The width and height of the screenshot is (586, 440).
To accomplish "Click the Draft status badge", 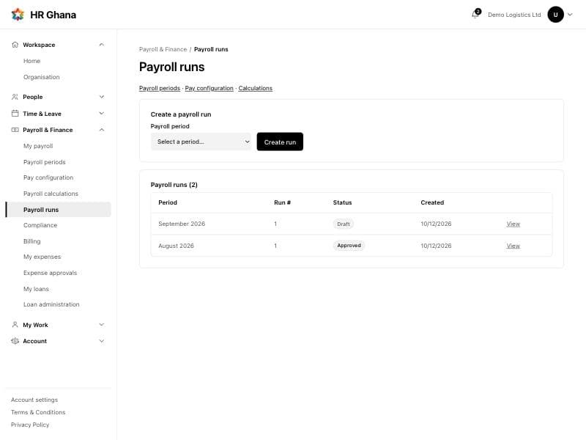I will click(343, 224).
